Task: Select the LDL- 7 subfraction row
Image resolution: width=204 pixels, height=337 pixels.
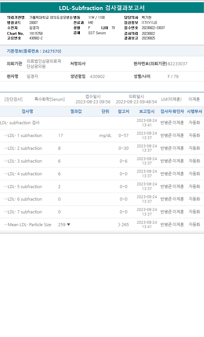Action: click(x=102, y=212)
